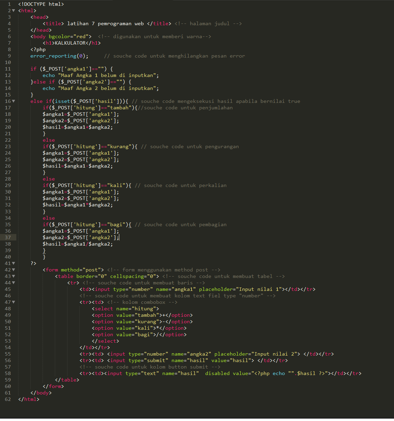The height and width of the screenshot is (421, 394).
Task: Click the '</html>' closing tag
Action: click(29, 399)
